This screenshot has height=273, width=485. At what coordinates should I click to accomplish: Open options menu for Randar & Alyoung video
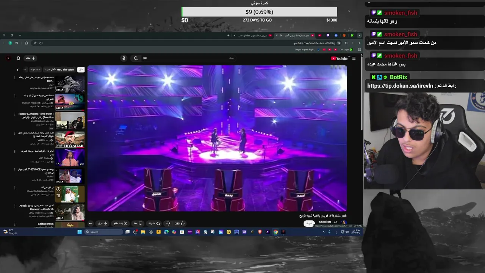15,114
